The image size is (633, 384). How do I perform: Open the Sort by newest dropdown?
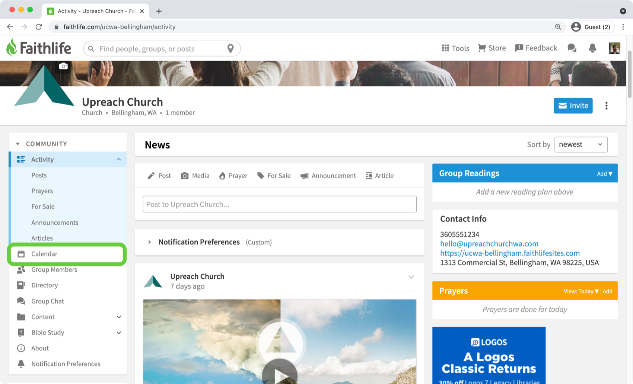click(581, 144)
